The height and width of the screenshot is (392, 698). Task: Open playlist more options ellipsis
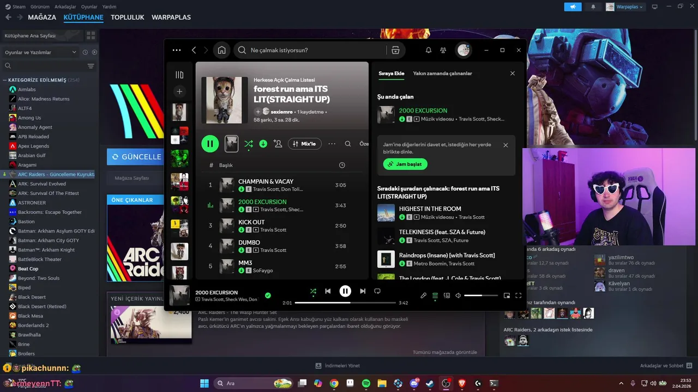pos(332,144)
